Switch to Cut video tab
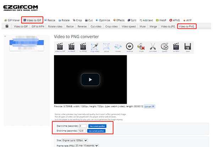 (x=96, y=26)
